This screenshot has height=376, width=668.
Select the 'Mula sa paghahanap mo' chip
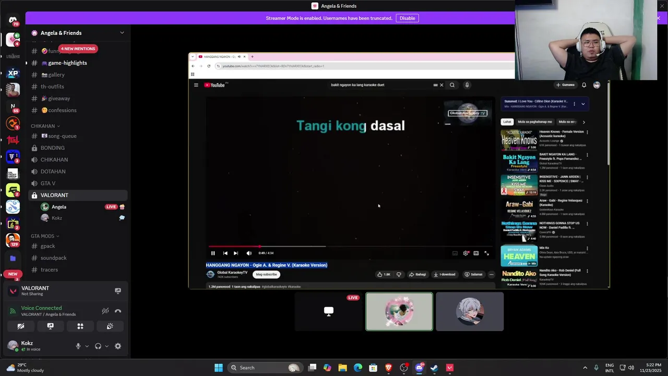535,122
